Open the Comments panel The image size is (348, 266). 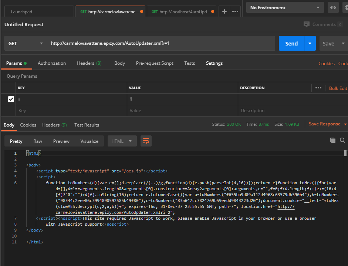[x=324, y=24]
